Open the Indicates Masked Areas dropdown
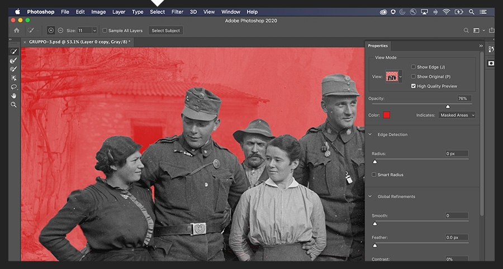 (457, 115)
